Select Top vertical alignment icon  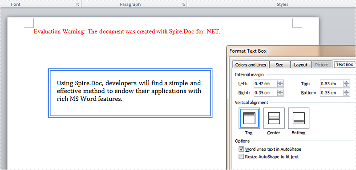point(249,118)
